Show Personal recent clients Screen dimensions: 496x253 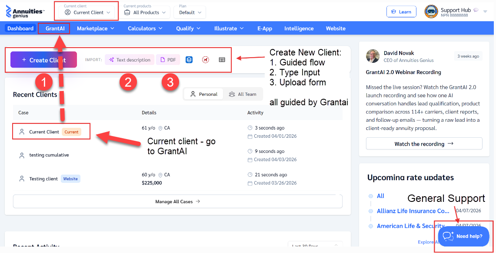[204, 94]
